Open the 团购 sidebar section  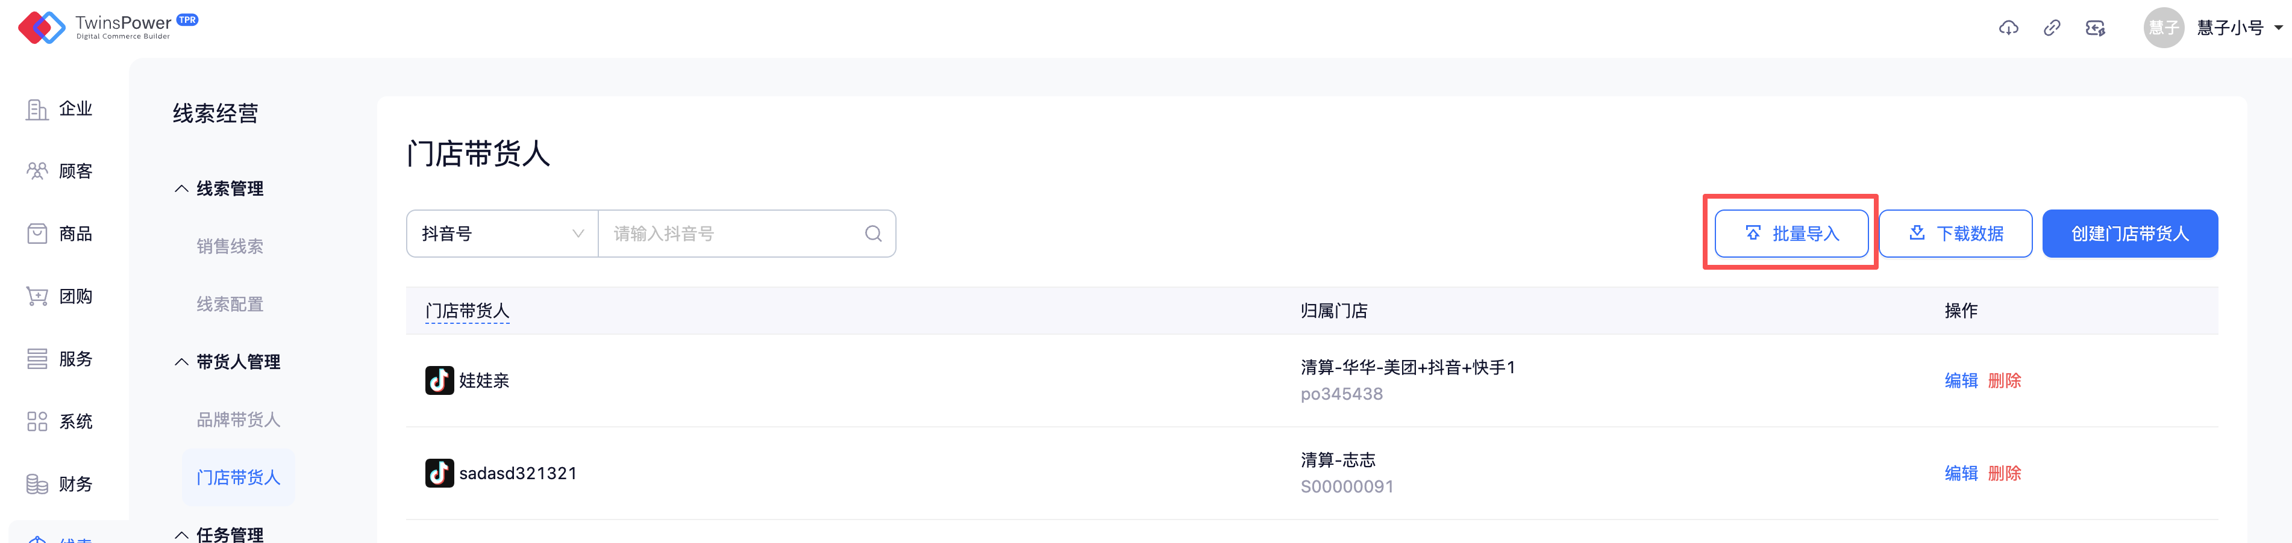[60, 296]
